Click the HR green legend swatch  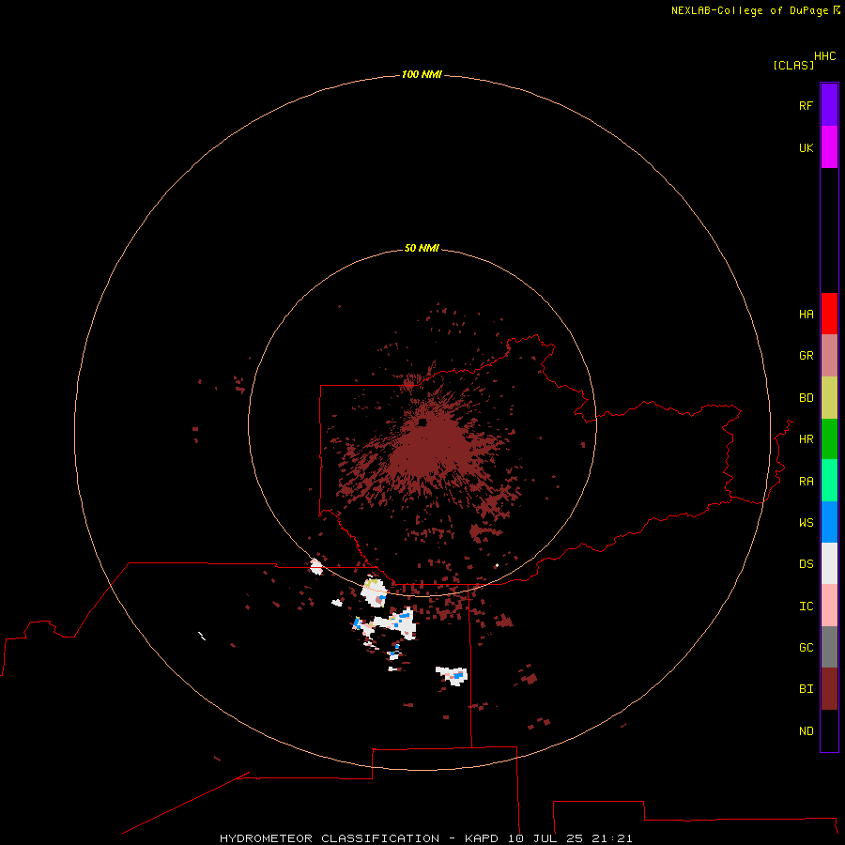click(829, 439)
